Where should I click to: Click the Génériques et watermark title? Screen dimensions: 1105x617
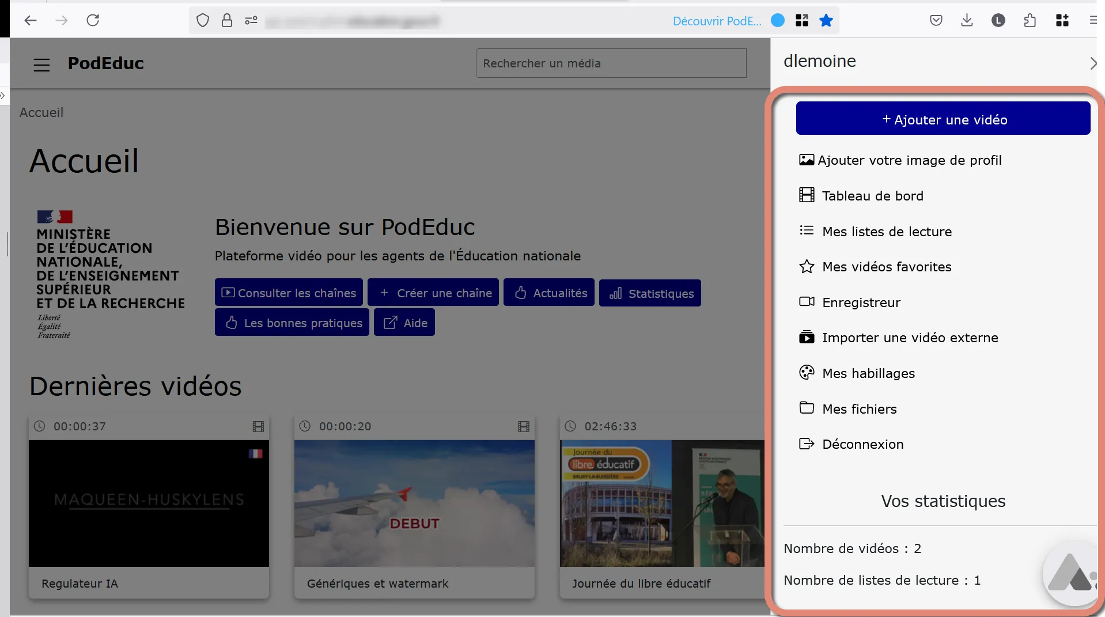pos(377,584)
